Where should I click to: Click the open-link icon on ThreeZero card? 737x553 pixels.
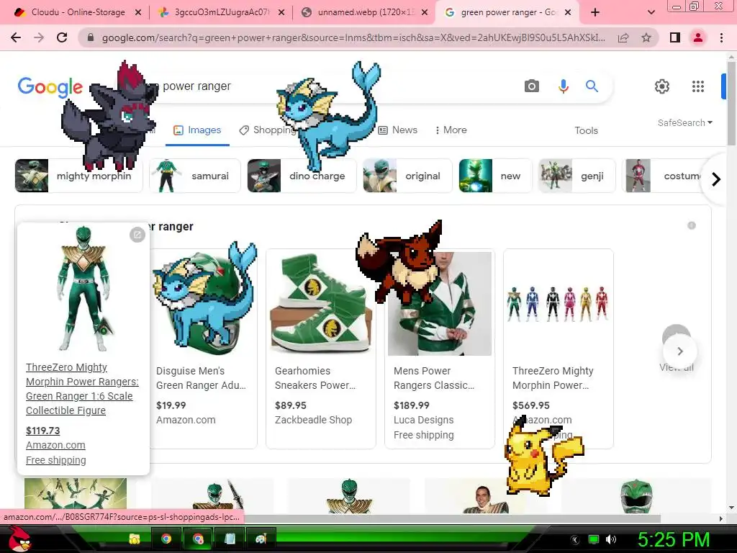137,234
